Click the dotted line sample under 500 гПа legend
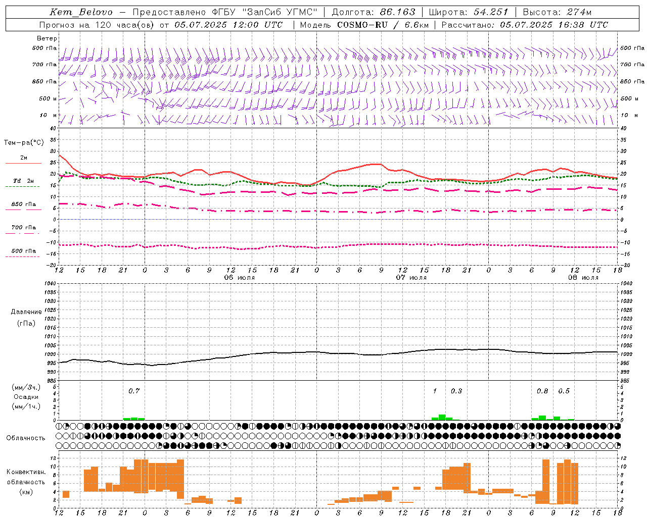The image size is (647, 517). pyautogui.click(x=23, y=256)
